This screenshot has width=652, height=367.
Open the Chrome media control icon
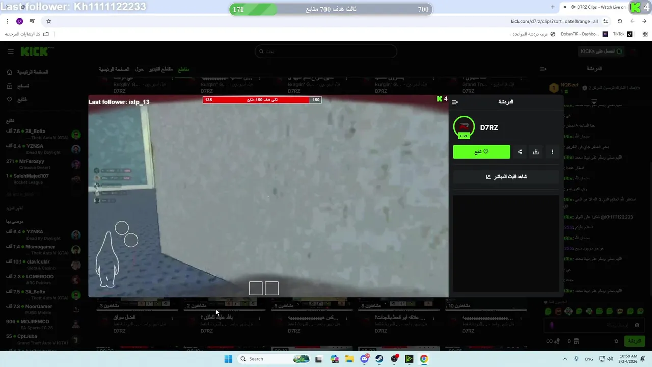pyautogui.click(x=32, y=21)
